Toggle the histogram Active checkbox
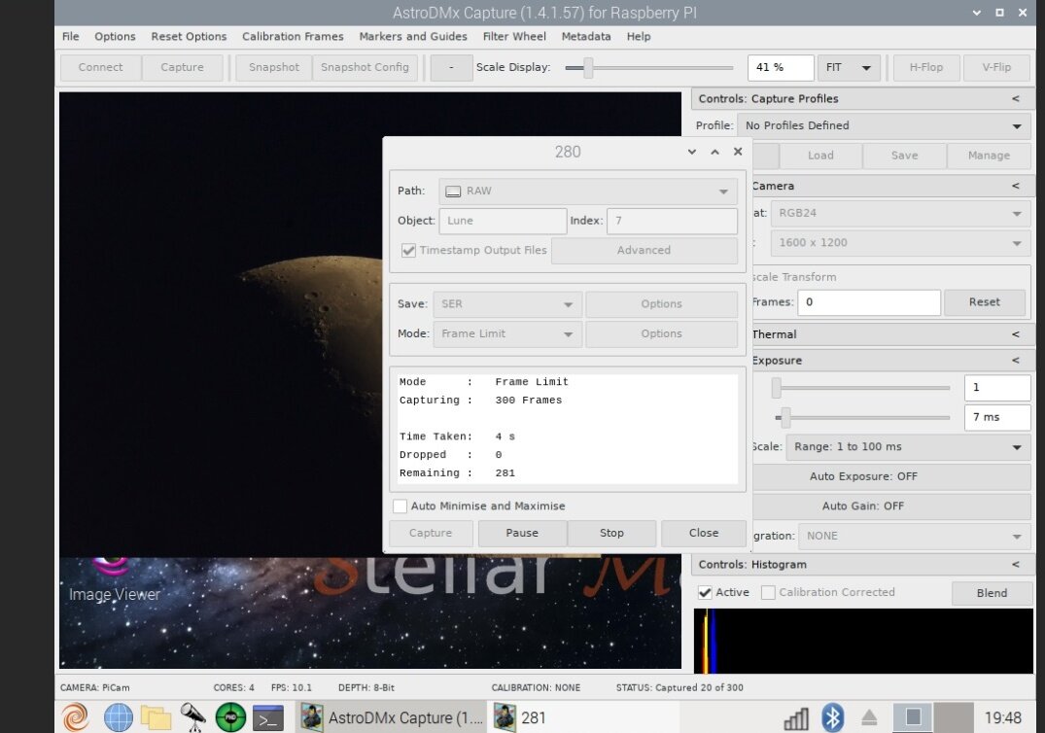The width and height of the screenshot is (1045, 733). coord(705,592)
